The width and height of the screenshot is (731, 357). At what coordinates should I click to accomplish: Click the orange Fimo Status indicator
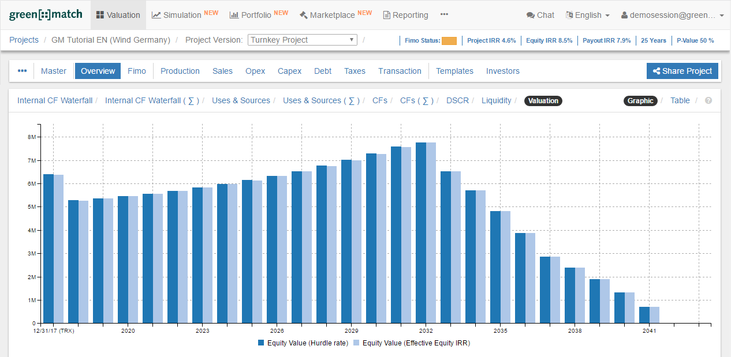(450, 40)
